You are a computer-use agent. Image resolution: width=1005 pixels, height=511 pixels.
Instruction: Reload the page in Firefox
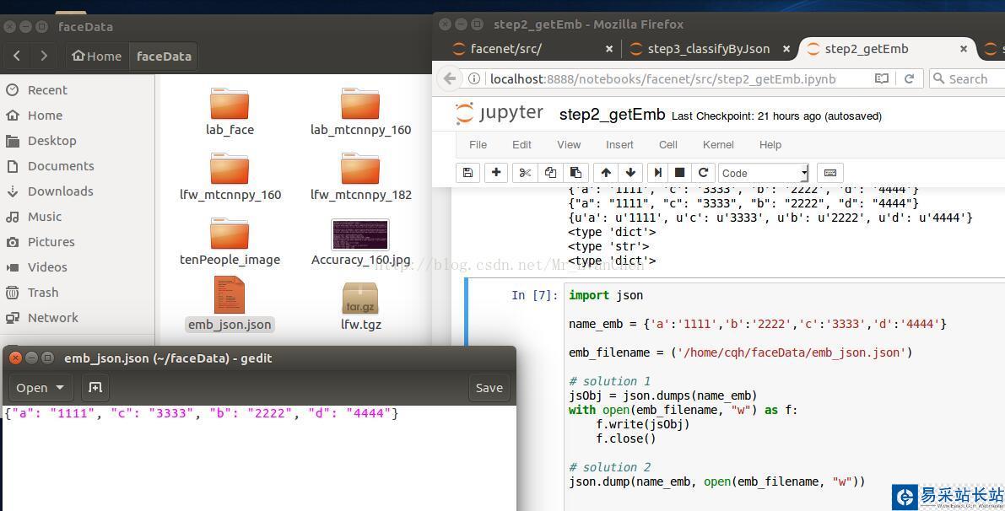tap(909, 78)
